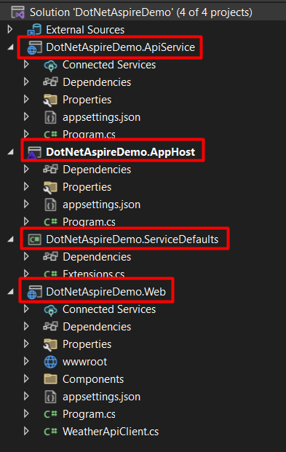This screenshot has width=286, height=452.
Task: Expand the wwwroot folder arrow
Action: (26, 362)
